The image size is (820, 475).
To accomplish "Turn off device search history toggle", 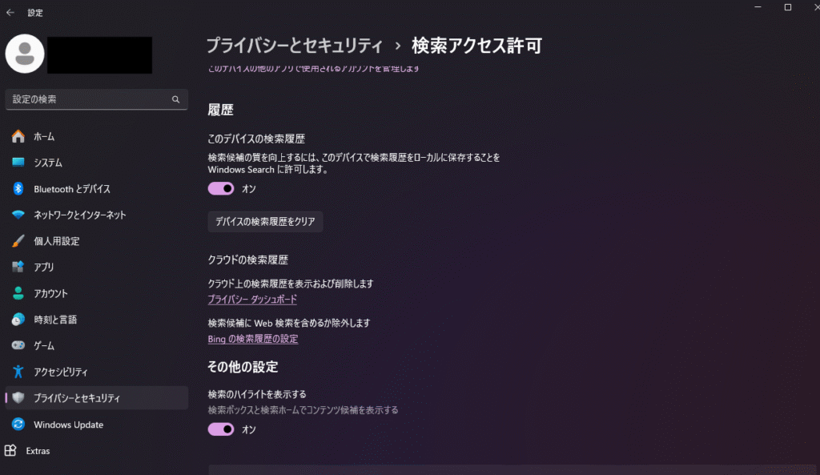I will pos(221,188).
